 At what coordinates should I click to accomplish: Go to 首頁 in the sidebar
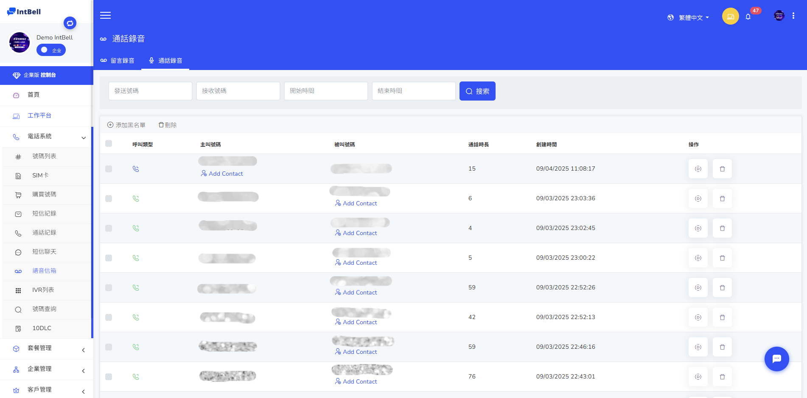[x=46, y=95]
